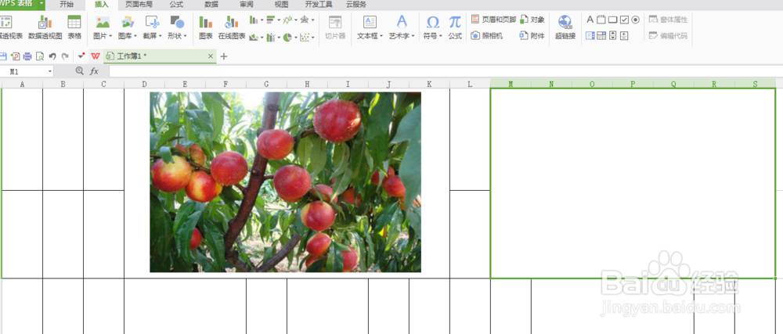
Task: Click the fx insert function button
Action: [94, 71]
